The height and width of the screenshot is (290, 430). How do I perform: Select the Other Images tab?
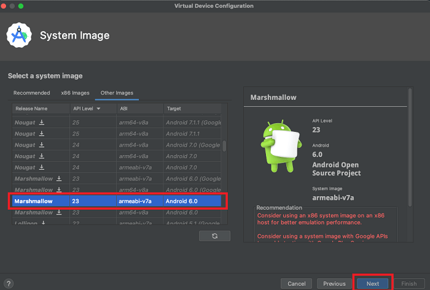117,93
